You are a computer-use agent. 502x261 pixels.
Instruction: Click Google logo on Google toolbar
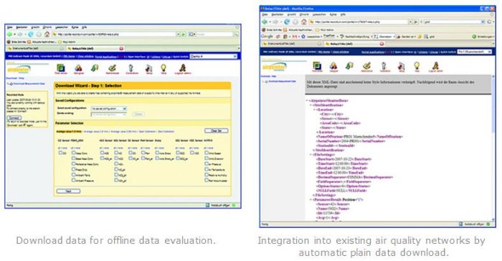267,37
